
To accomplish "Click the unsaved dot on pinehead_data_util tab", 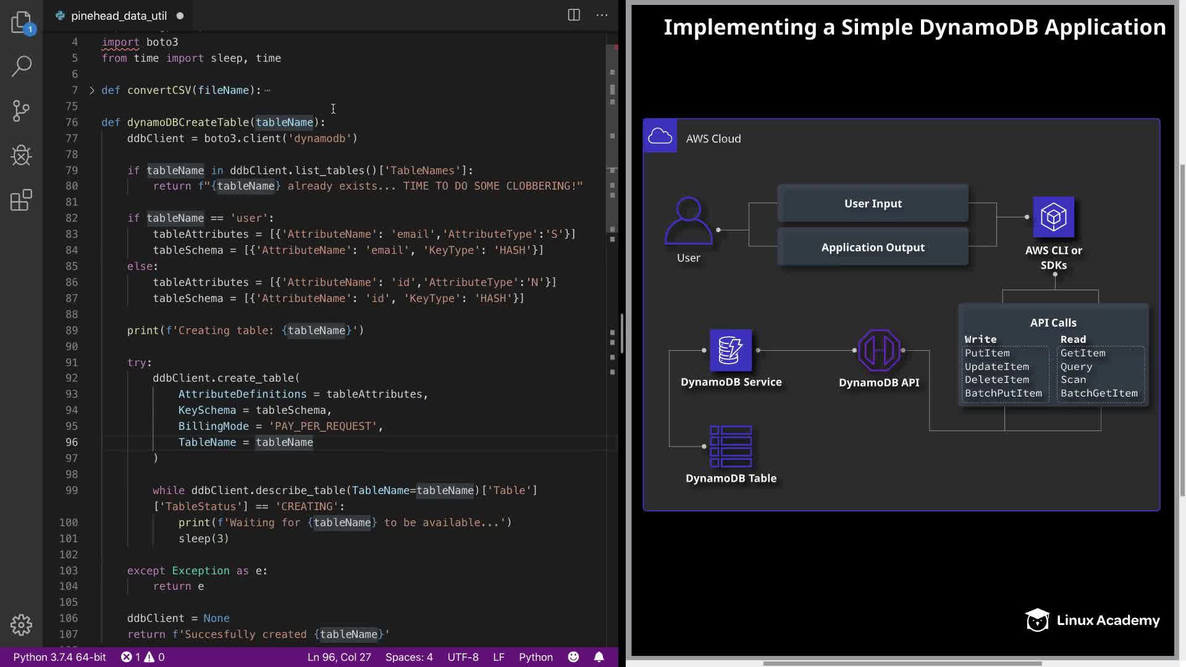I will 180,16.
